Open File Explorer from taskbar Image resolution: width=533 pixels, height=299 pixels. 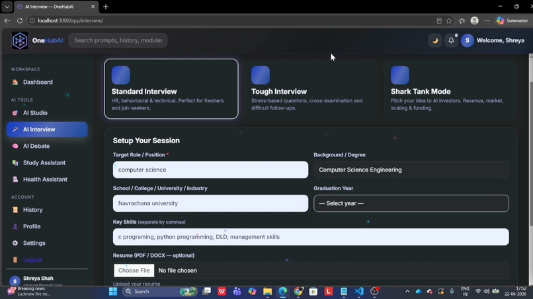tap(268, 292)
